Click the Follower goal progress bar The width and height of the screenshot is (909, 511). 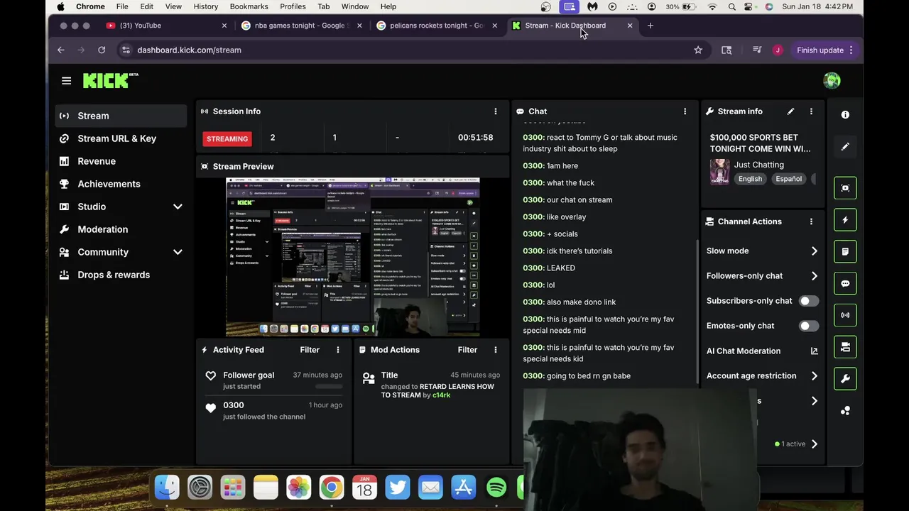[x=329, y=387]
